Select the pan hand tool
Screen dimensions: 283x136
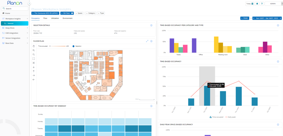point(33,46)
